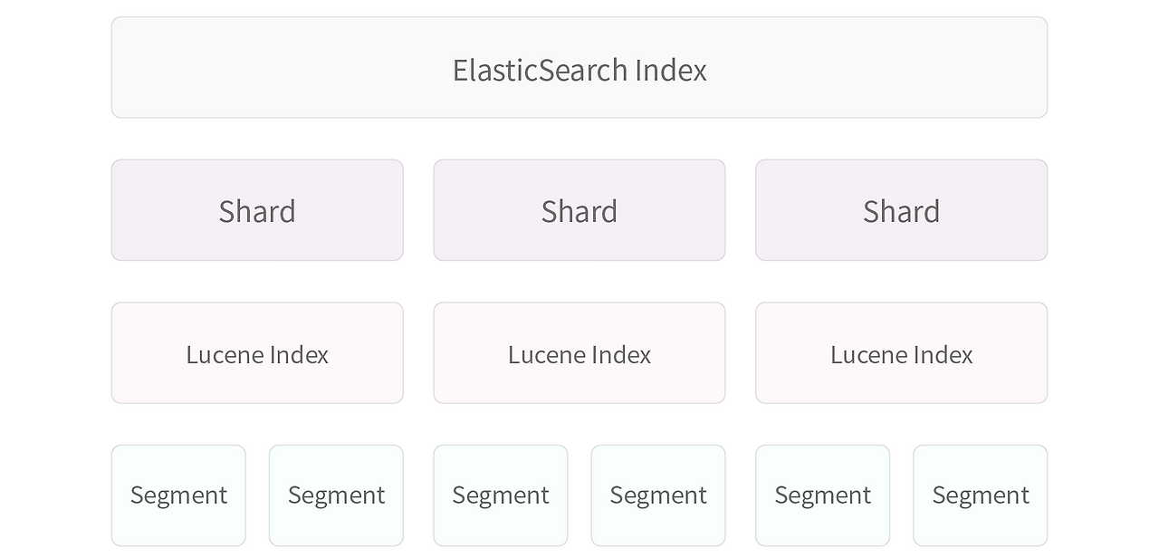This screenshot has height=558, width=1159.
Task: Select the last Segment box on the right
Action: coord(981,495)
